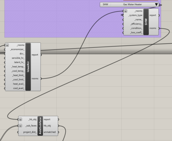Click the report output of the SHW component
Screen dimensions: 172x141
tap(153, 15)
